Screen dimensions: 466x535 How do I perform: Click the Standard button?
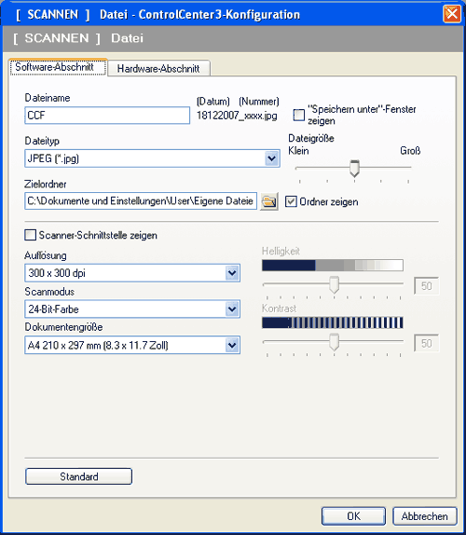[79, 476]
